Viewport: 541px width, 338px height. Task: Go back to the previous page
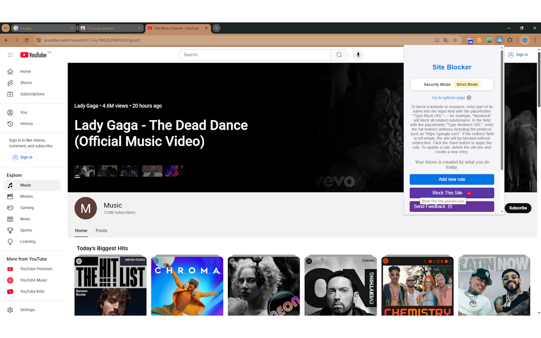6,40
